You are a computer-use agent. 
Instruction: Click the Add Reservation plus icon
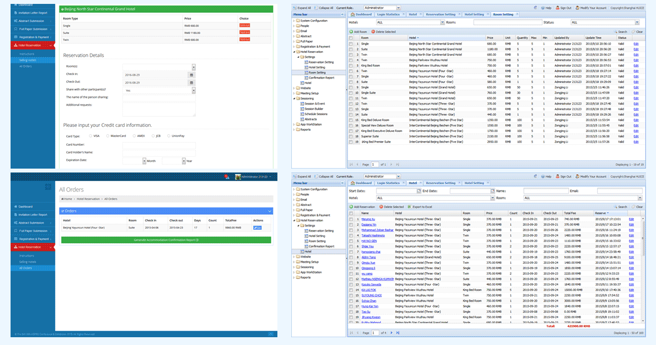coord(351,207)
